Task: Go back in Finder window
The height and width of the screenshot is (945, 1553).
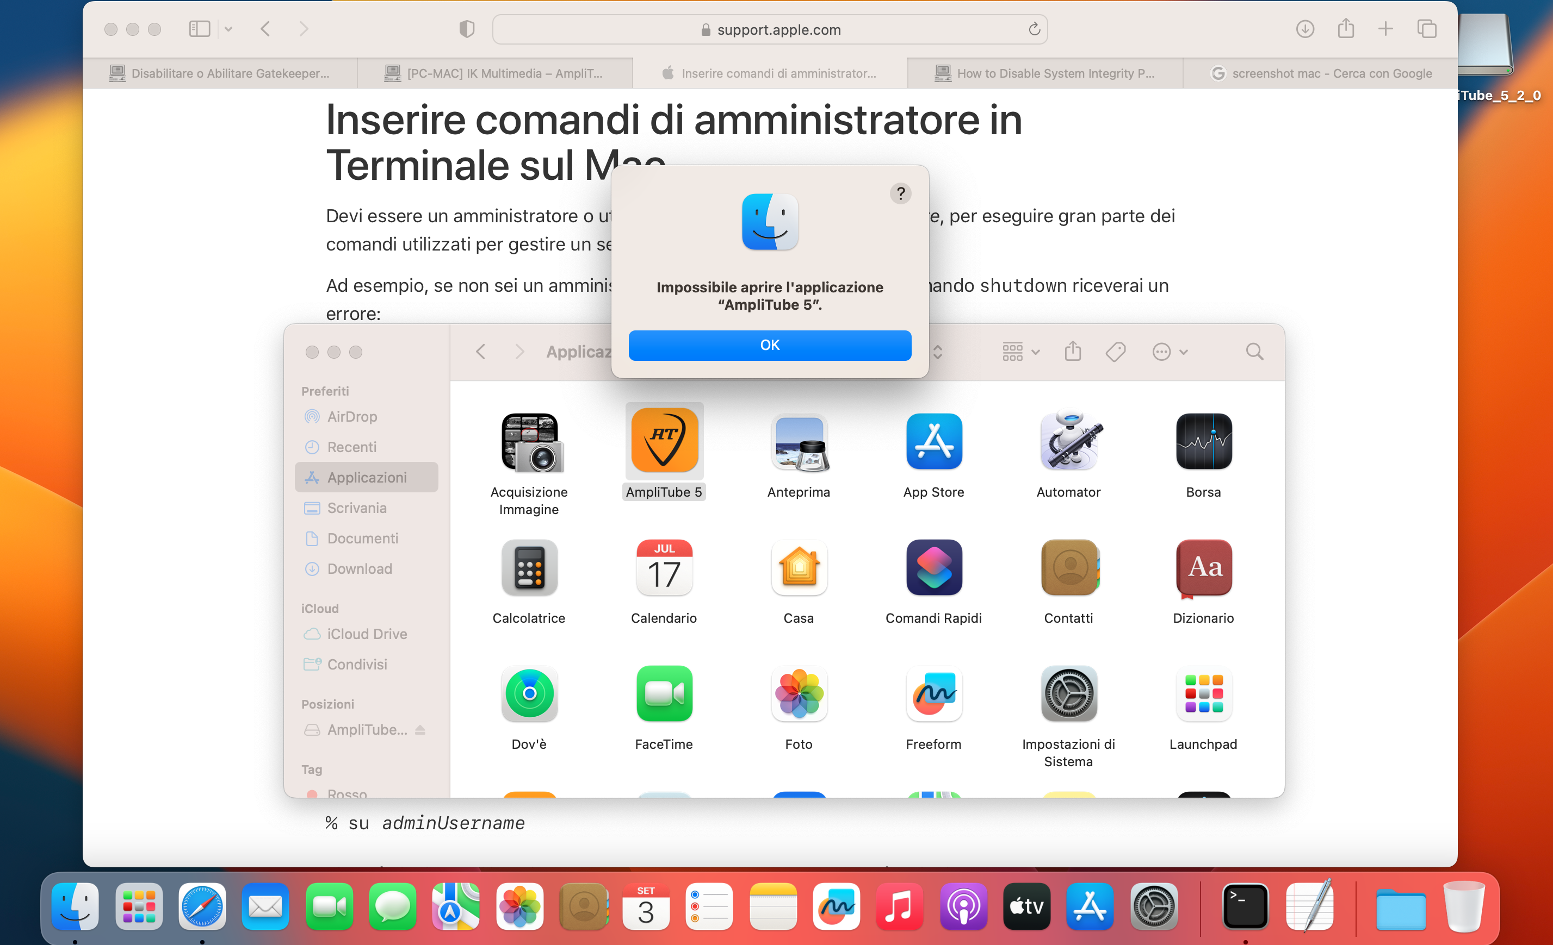Action: (481, 351)
